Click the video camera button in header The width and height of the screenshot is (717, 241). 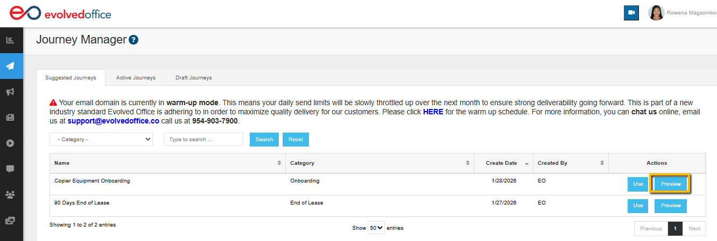(x=631, y=13)
